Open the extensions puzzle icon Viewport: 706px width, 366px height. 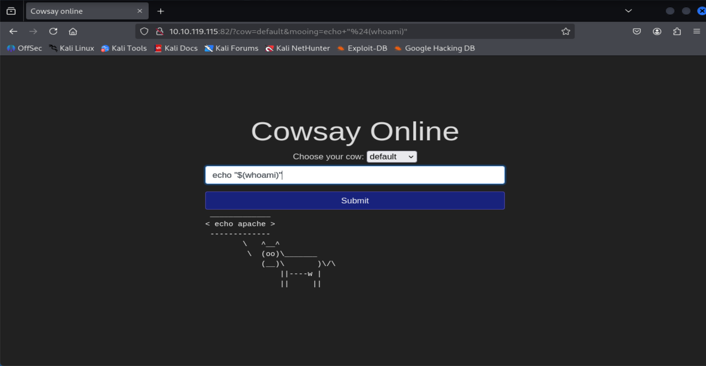point(677,31)
